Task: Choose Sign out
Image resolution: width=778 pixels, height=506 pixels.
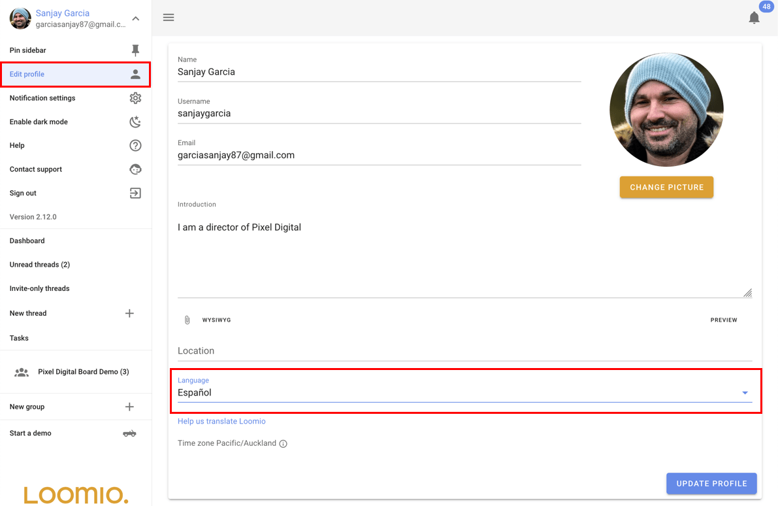Action: pos(76,193)
